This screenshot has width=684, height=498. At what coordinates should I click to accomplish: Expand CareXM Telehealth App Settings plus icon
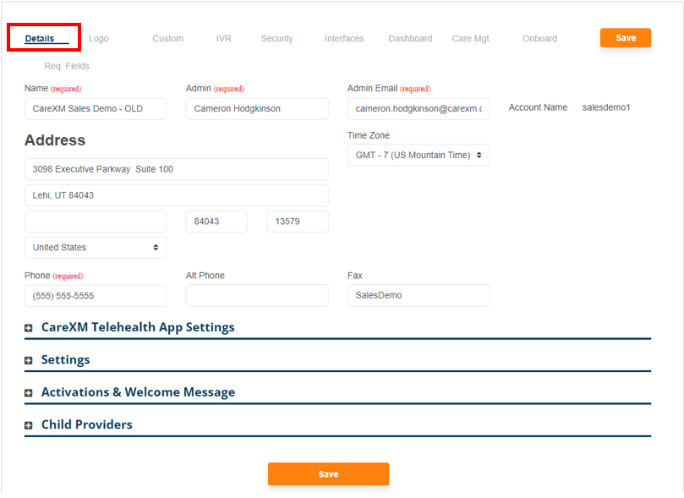click(29, 328)
